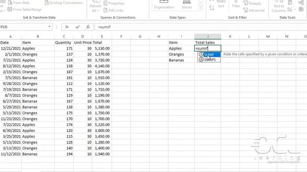Click the quantity 175 cell
The width and height of the screenshot is (307, 172).
coord(64,113)
